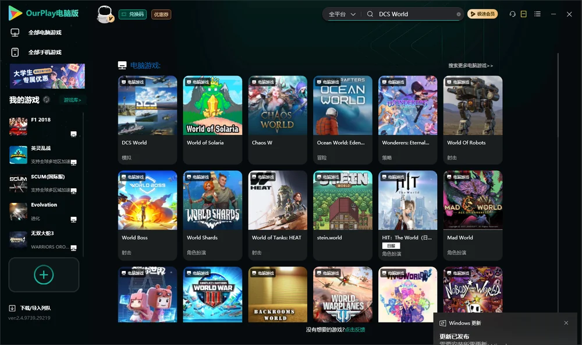Screen dimensions: 582x345
Task: Select 无双大蛇3 in my games
Action: [x=45, y=240]
